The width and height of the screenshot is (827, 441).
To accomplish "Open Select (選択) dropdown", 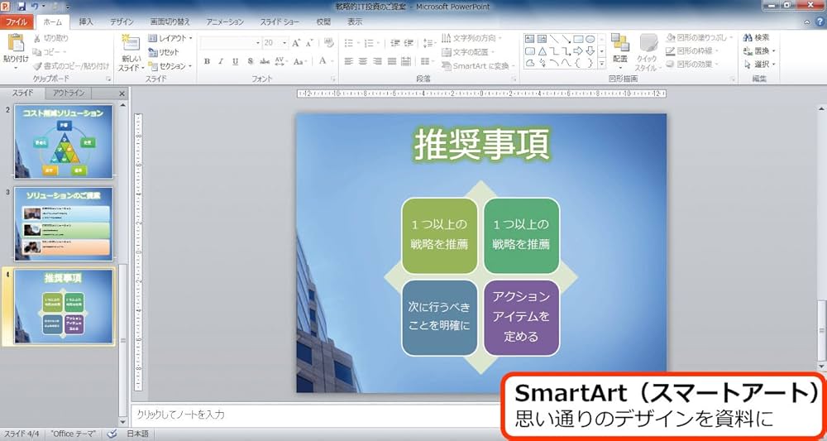I will (760, 65).
